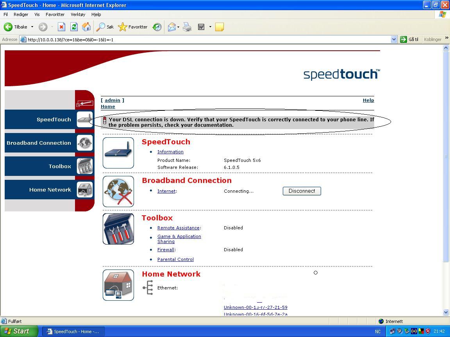Open Favoritter star in toolbar
Image resolution: width=450 pixels, height=337 pixels.
[x=132, y=27]
